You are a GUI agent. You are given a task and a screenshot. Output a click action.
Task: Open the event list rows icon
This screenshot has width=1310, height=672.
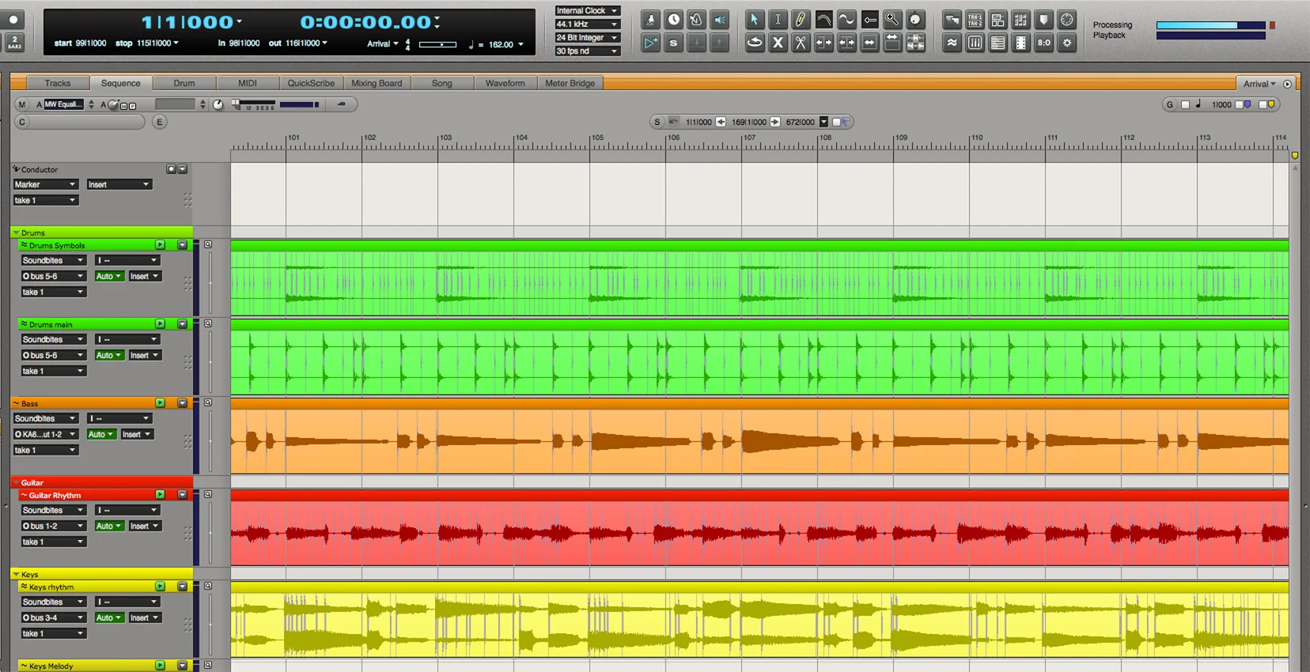pos(998,43)
